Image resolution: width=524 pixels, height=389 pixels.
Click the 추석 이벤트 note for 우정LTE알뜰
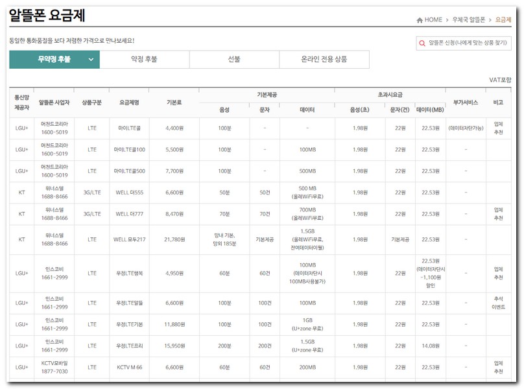498,303
